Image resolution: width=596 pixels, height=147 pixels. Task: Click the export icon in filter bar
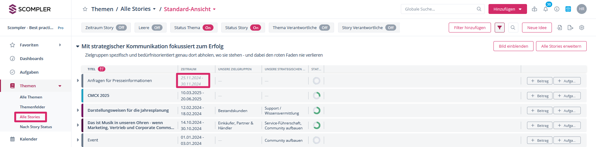coord(570,28)
